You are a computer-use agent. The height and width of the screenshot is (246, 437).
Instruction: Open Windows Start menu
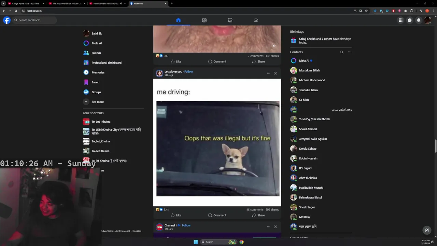point(196,242)
